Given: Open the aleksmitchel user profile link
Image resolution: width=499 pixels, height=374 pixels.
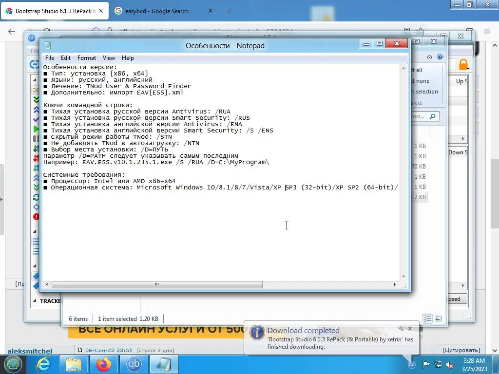Looking at the screenshot, I should coord(30,351).
